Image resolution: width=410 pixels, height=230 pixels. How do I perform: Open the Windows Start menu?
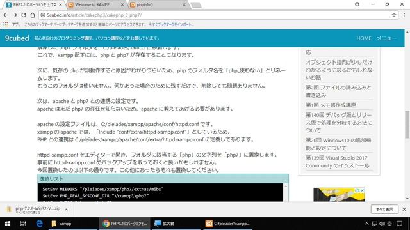point(7,224)
